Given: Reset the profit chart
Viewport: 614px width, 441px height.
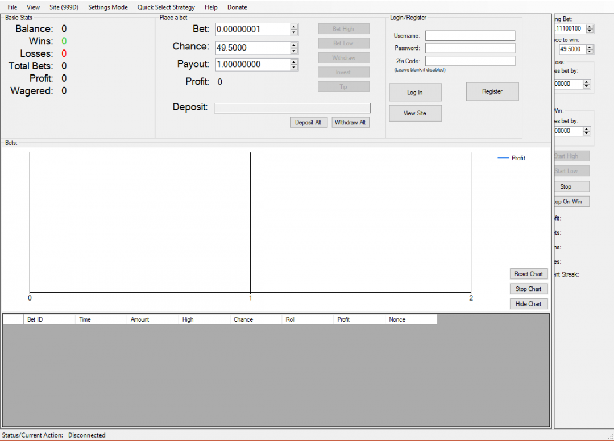Looking at the screenshot, I should tap(529, 274).
